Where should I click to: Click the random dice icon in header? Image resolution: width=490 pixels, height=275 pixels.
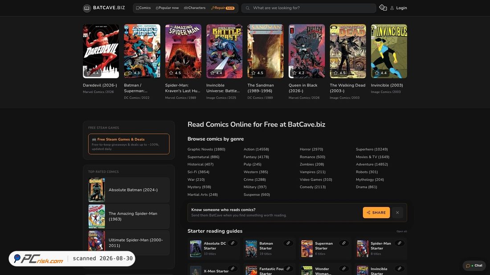coord(383,8)
